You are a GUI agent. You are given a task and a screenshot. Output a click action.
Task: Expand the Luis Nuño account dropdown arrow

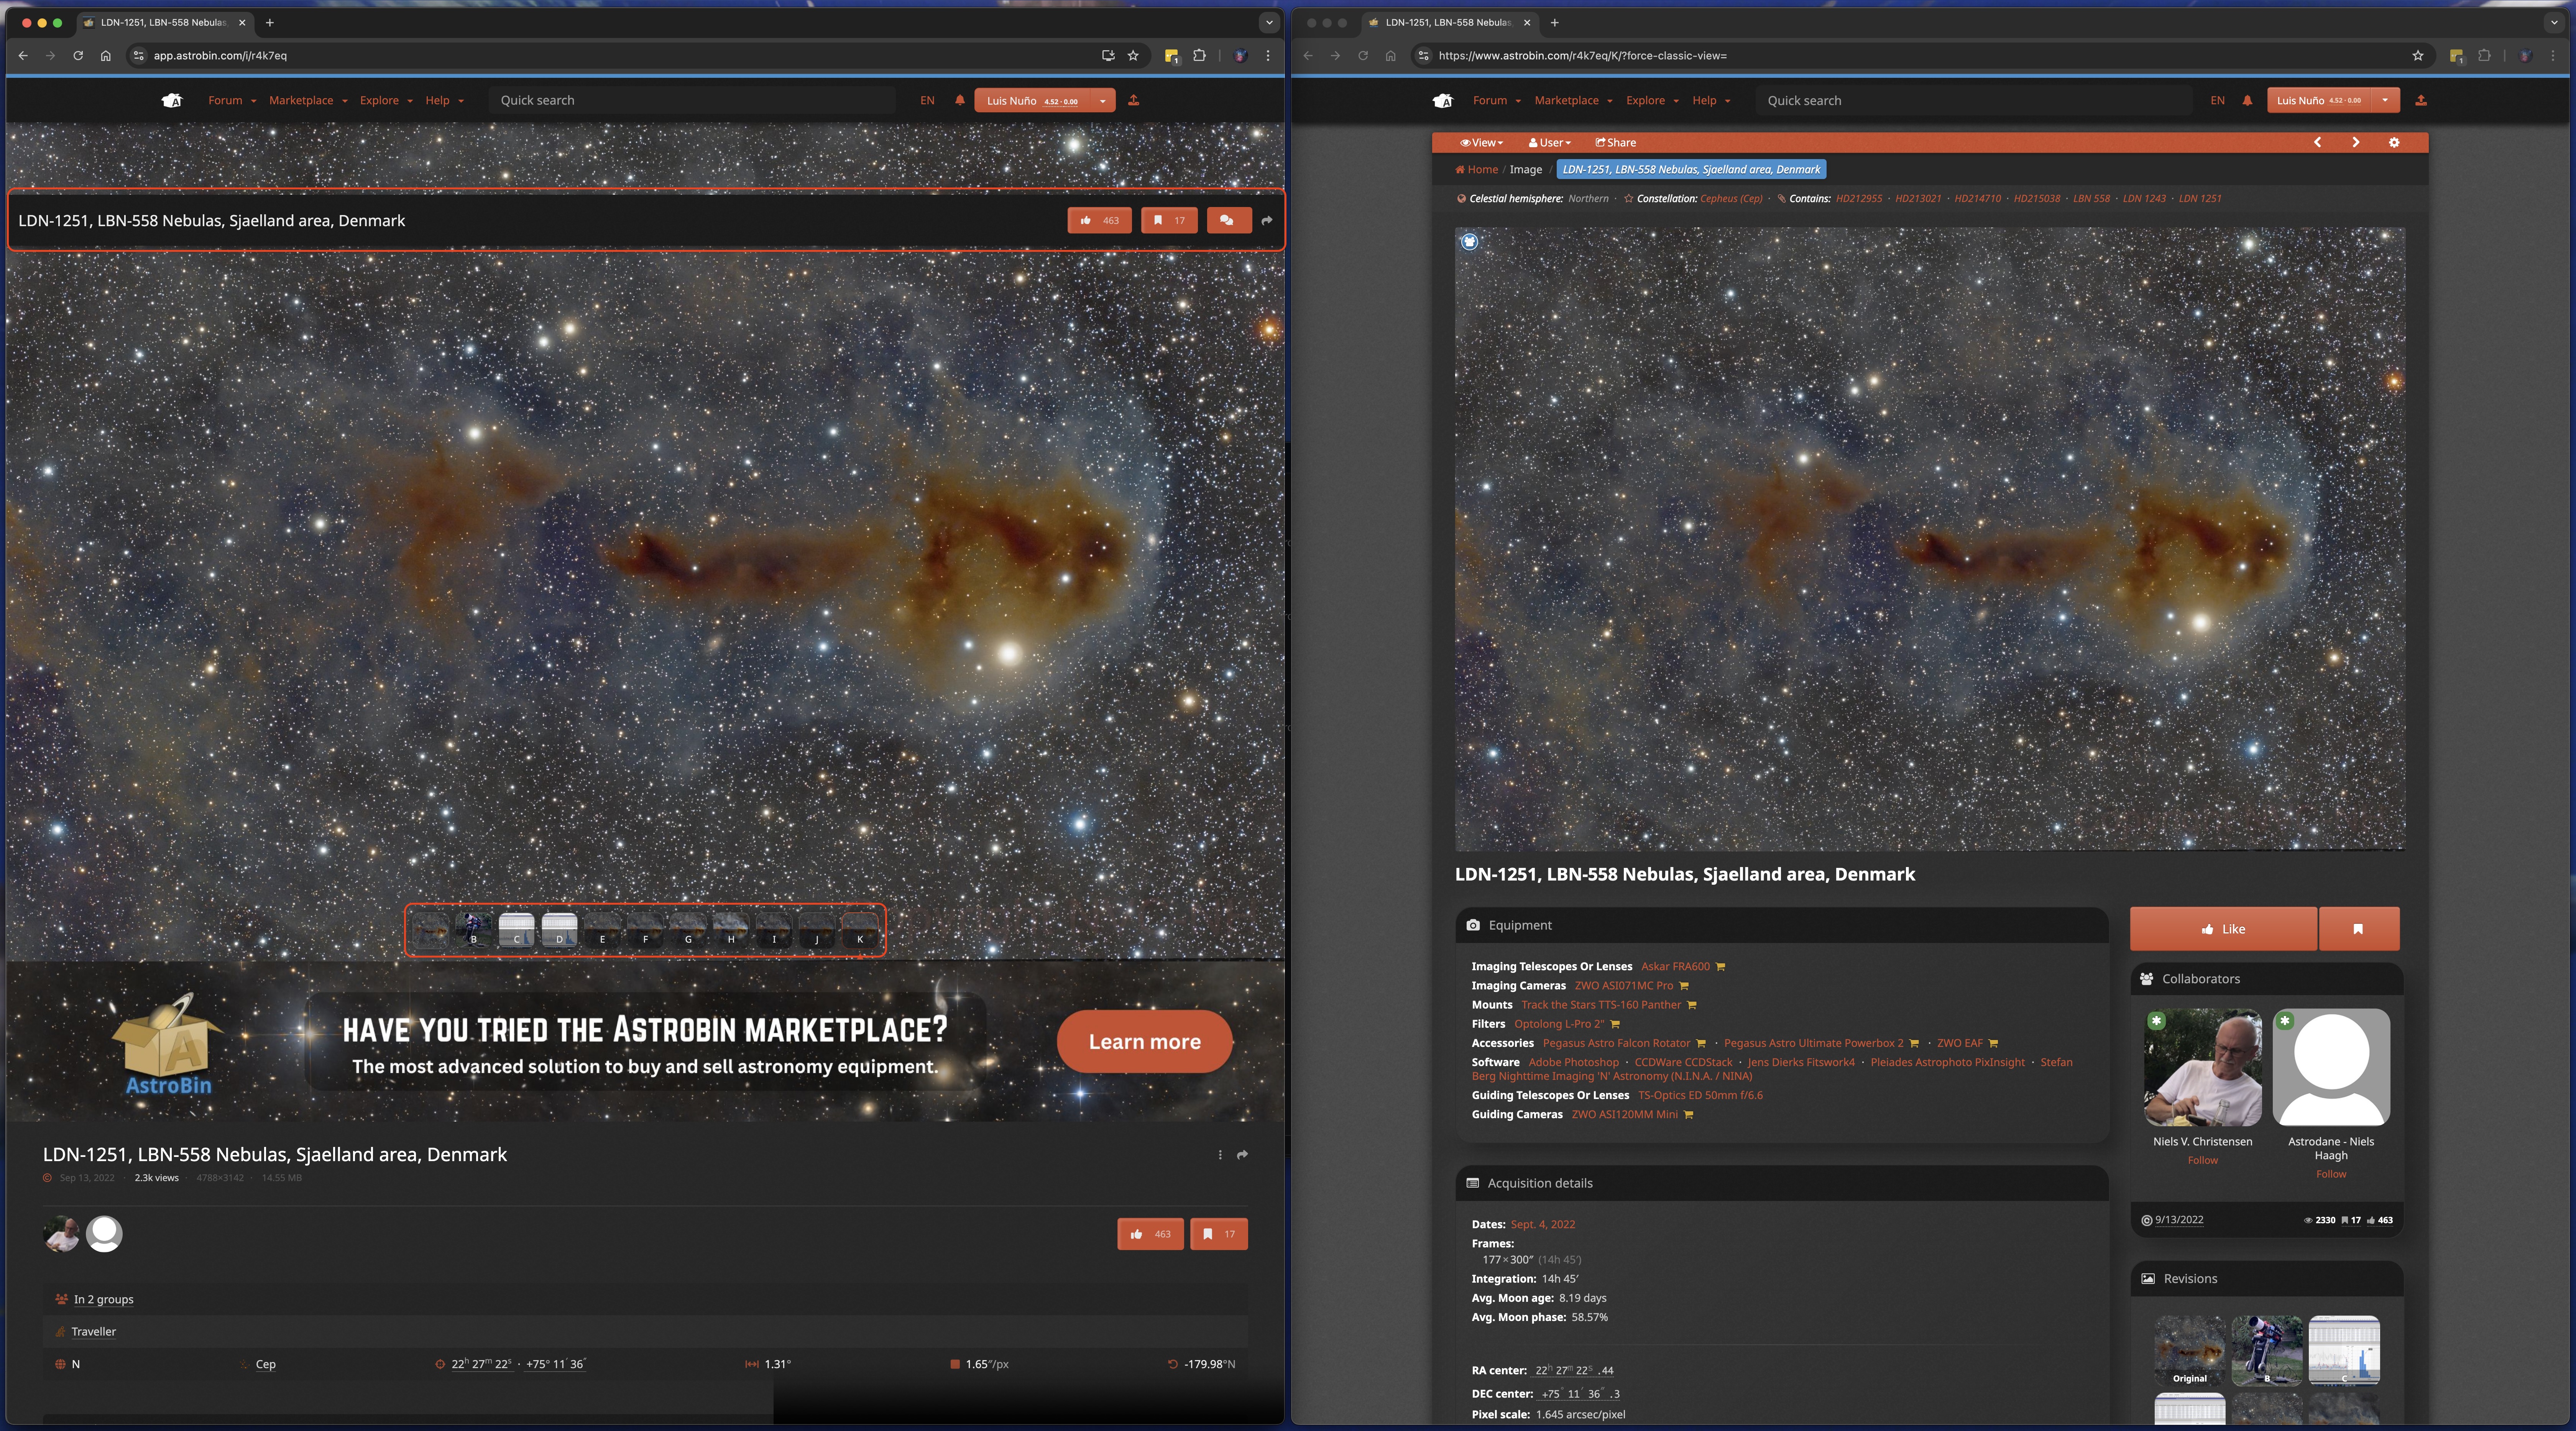(1103, 100)
